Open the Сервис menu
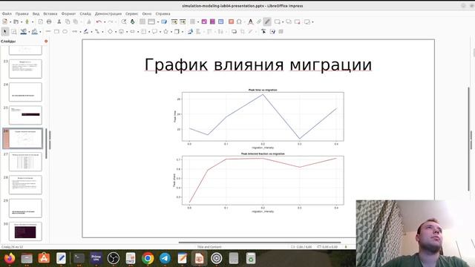Viewport: 475px width, 267px height. 132,14
